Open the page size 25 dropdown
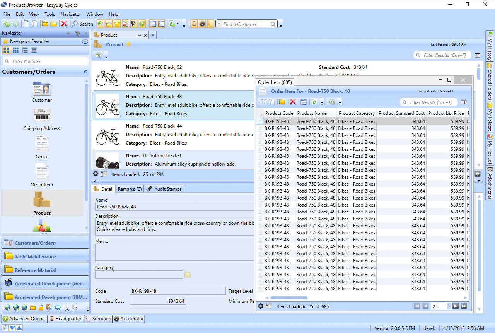The image size is (495, 333). click(x=449, y=306)
